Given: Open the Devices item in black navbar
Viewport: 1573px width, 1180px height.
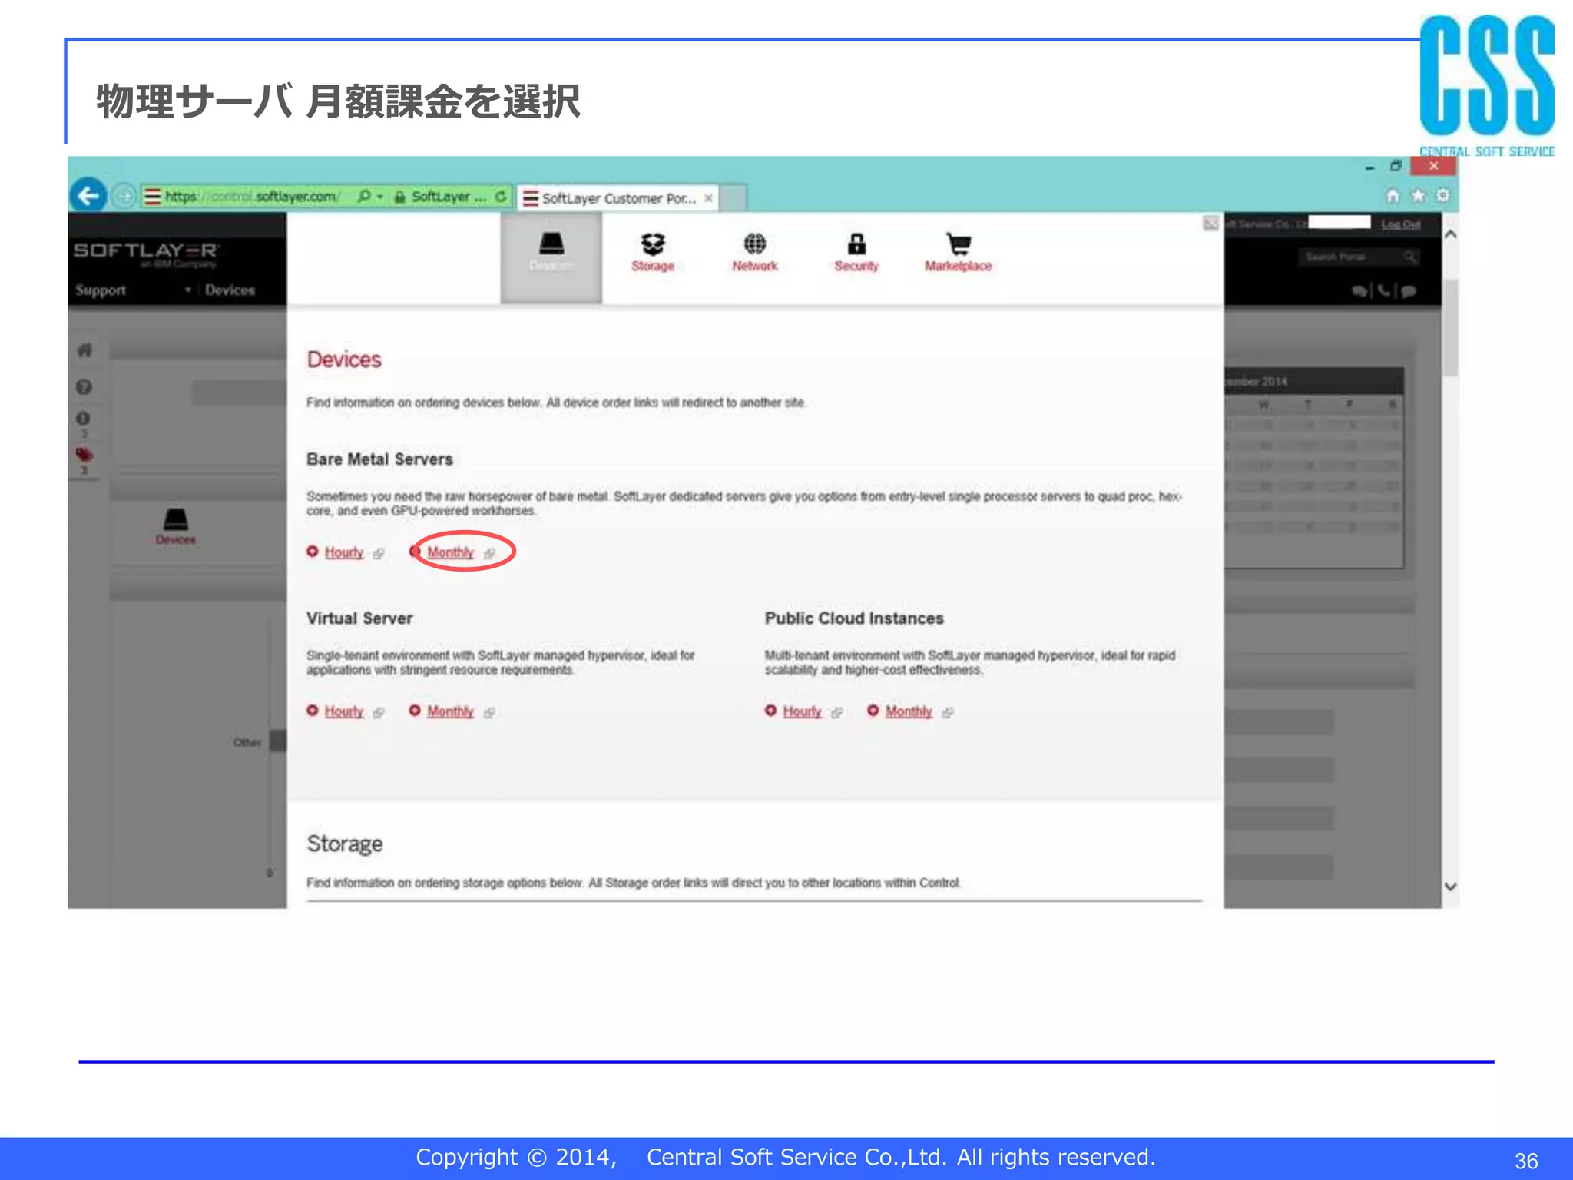Looking at the screenshot, I should coord(230,290).
